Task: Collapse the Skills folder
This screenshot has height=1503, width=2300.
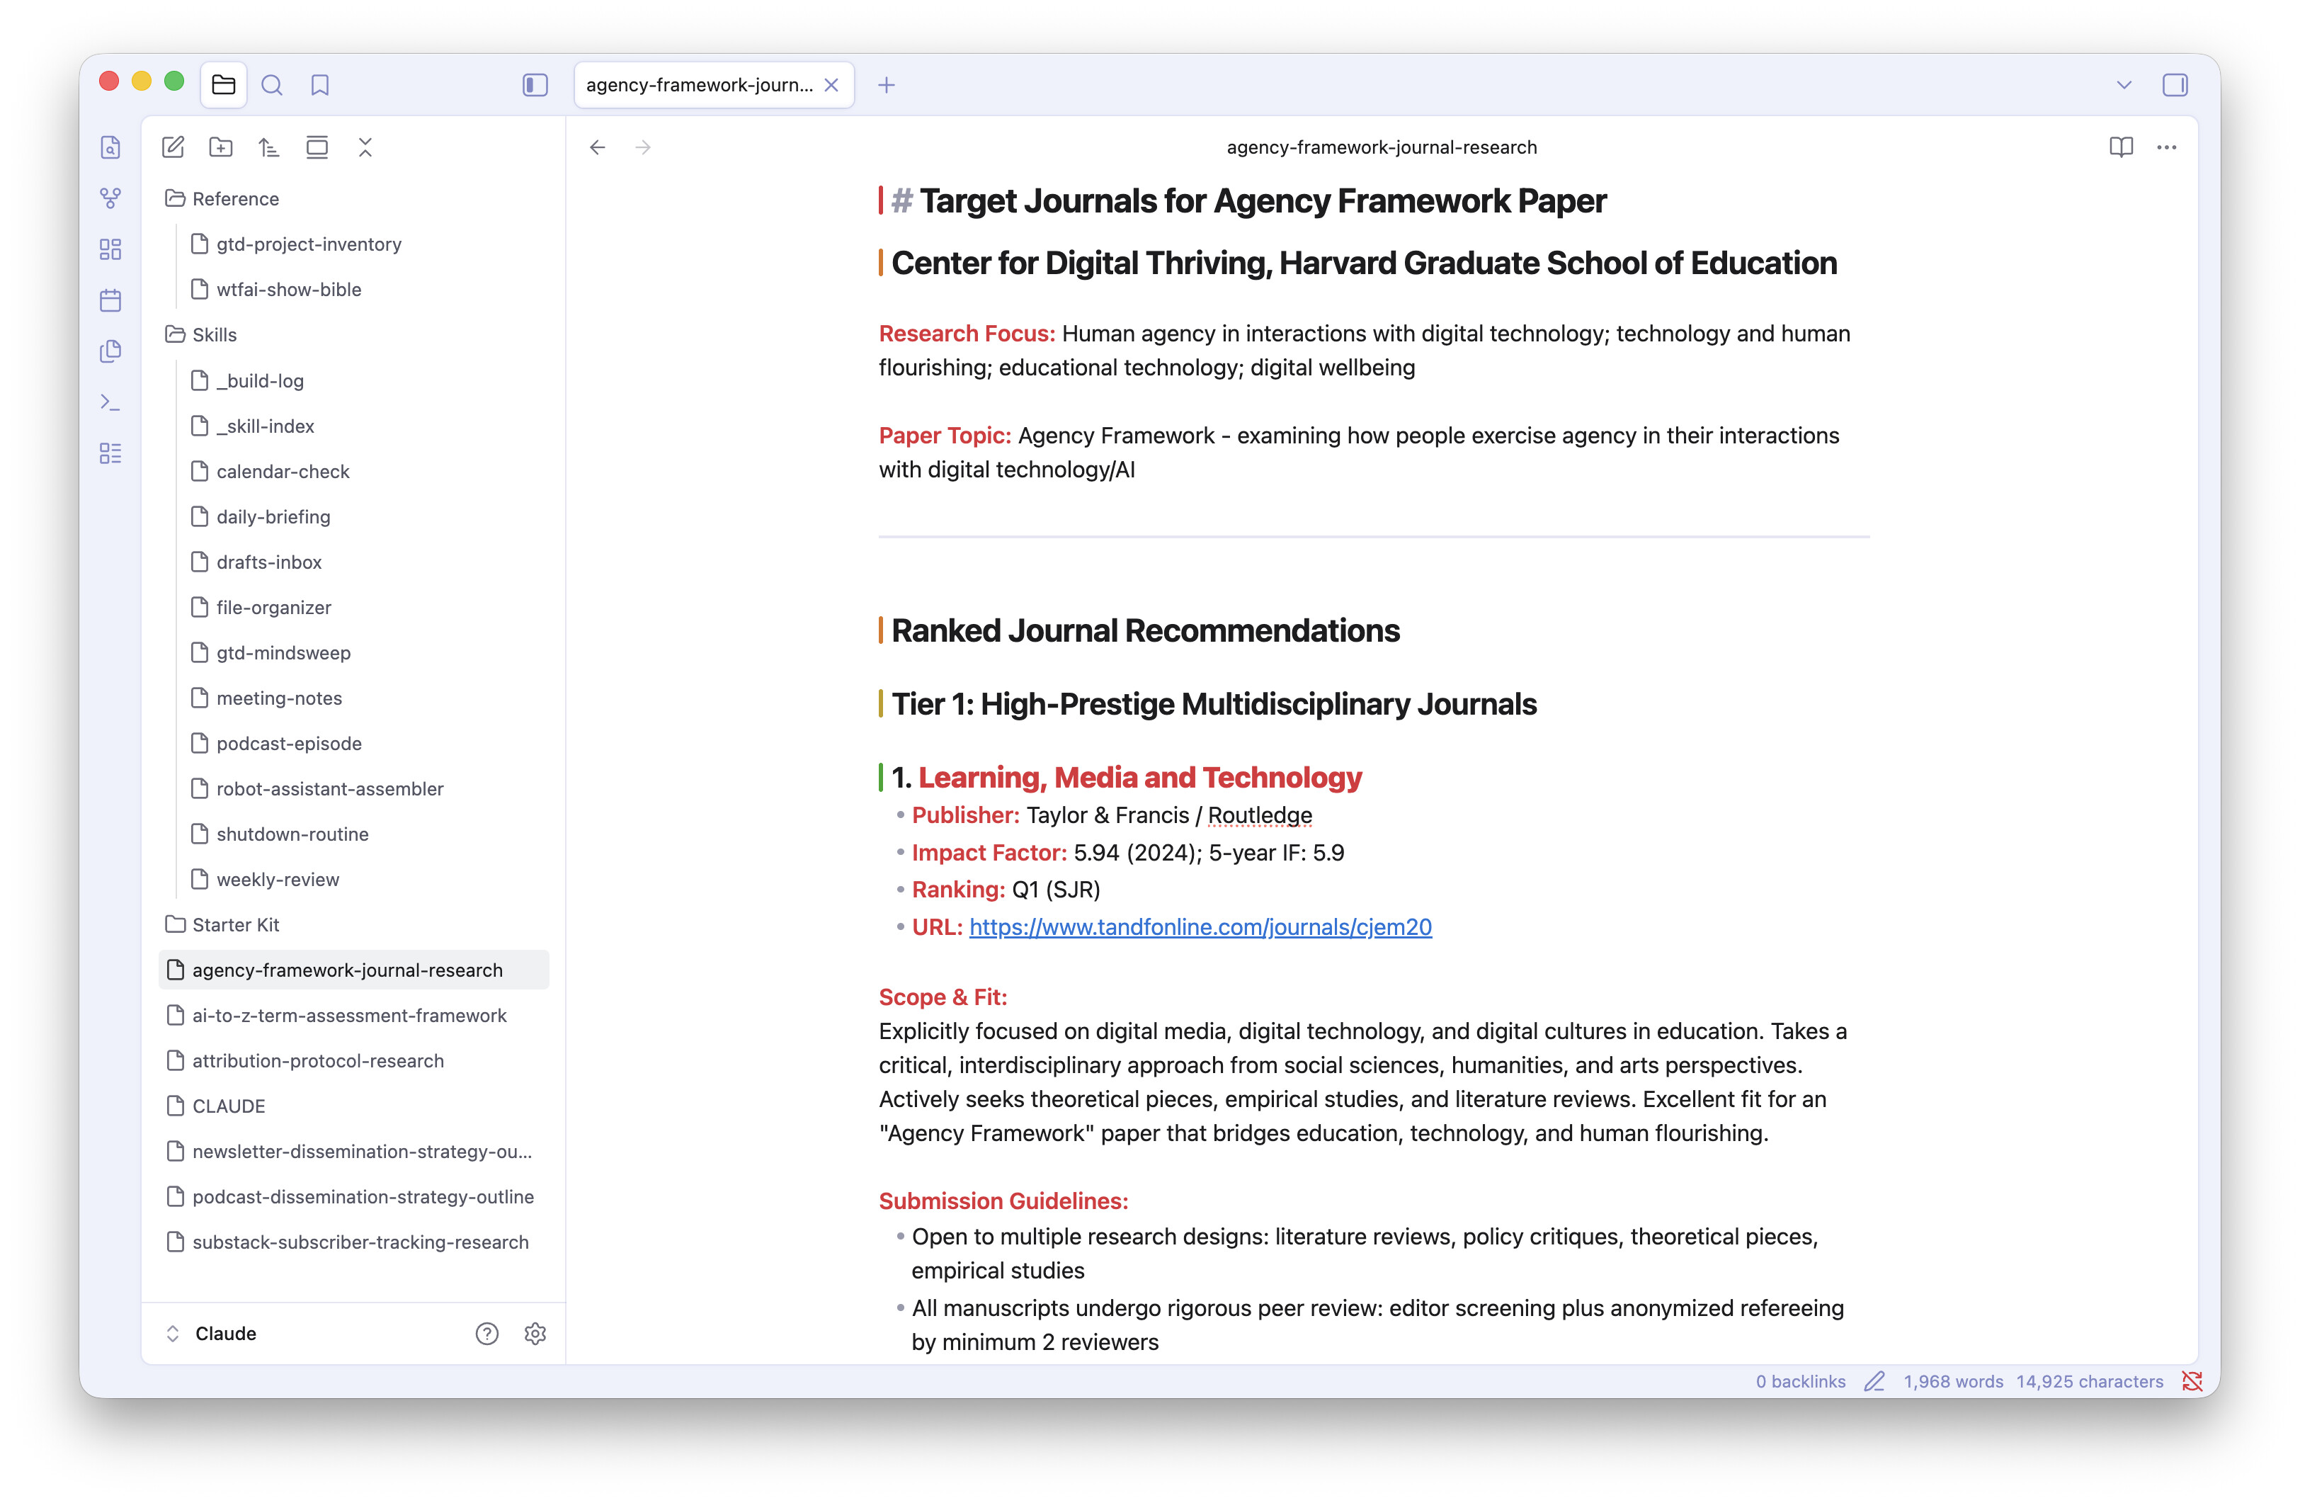Action: click(x=214, y=334)
